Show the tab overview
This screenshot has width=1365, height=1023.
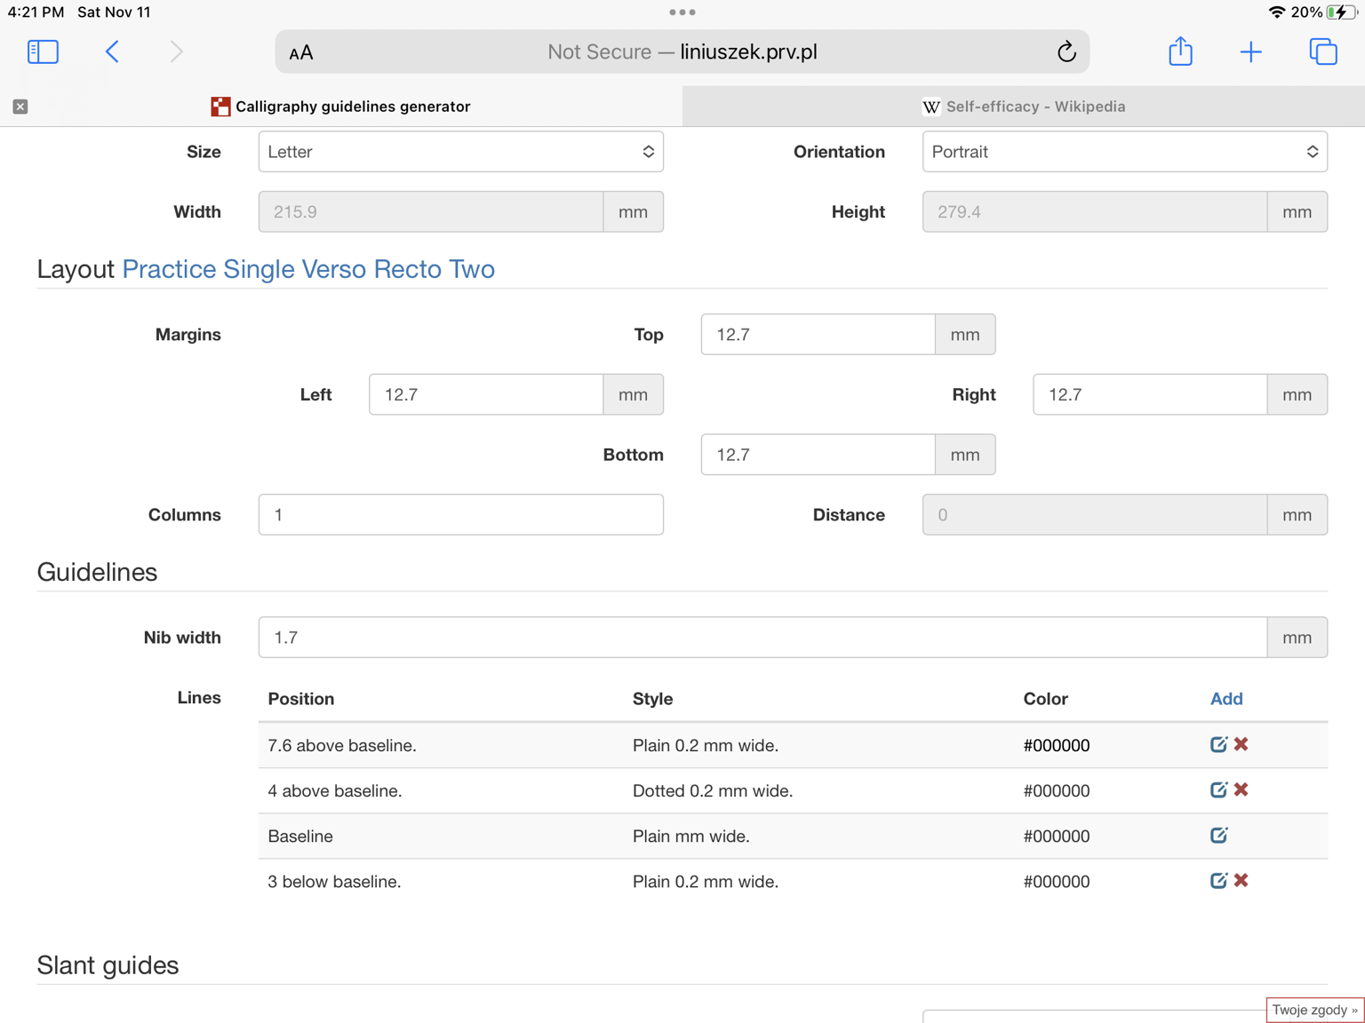pyautogui.click(x=1323, y=52)
